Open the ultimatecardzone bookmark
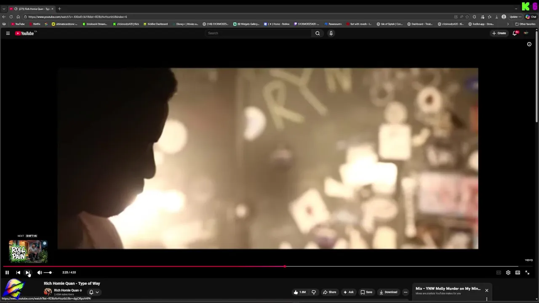 65,24
